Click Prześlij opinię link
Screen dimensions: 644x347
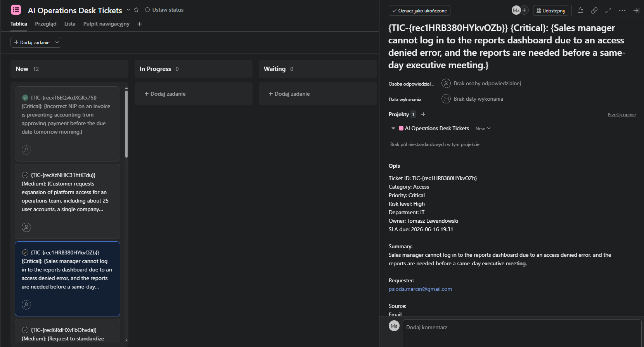[621, 115]
